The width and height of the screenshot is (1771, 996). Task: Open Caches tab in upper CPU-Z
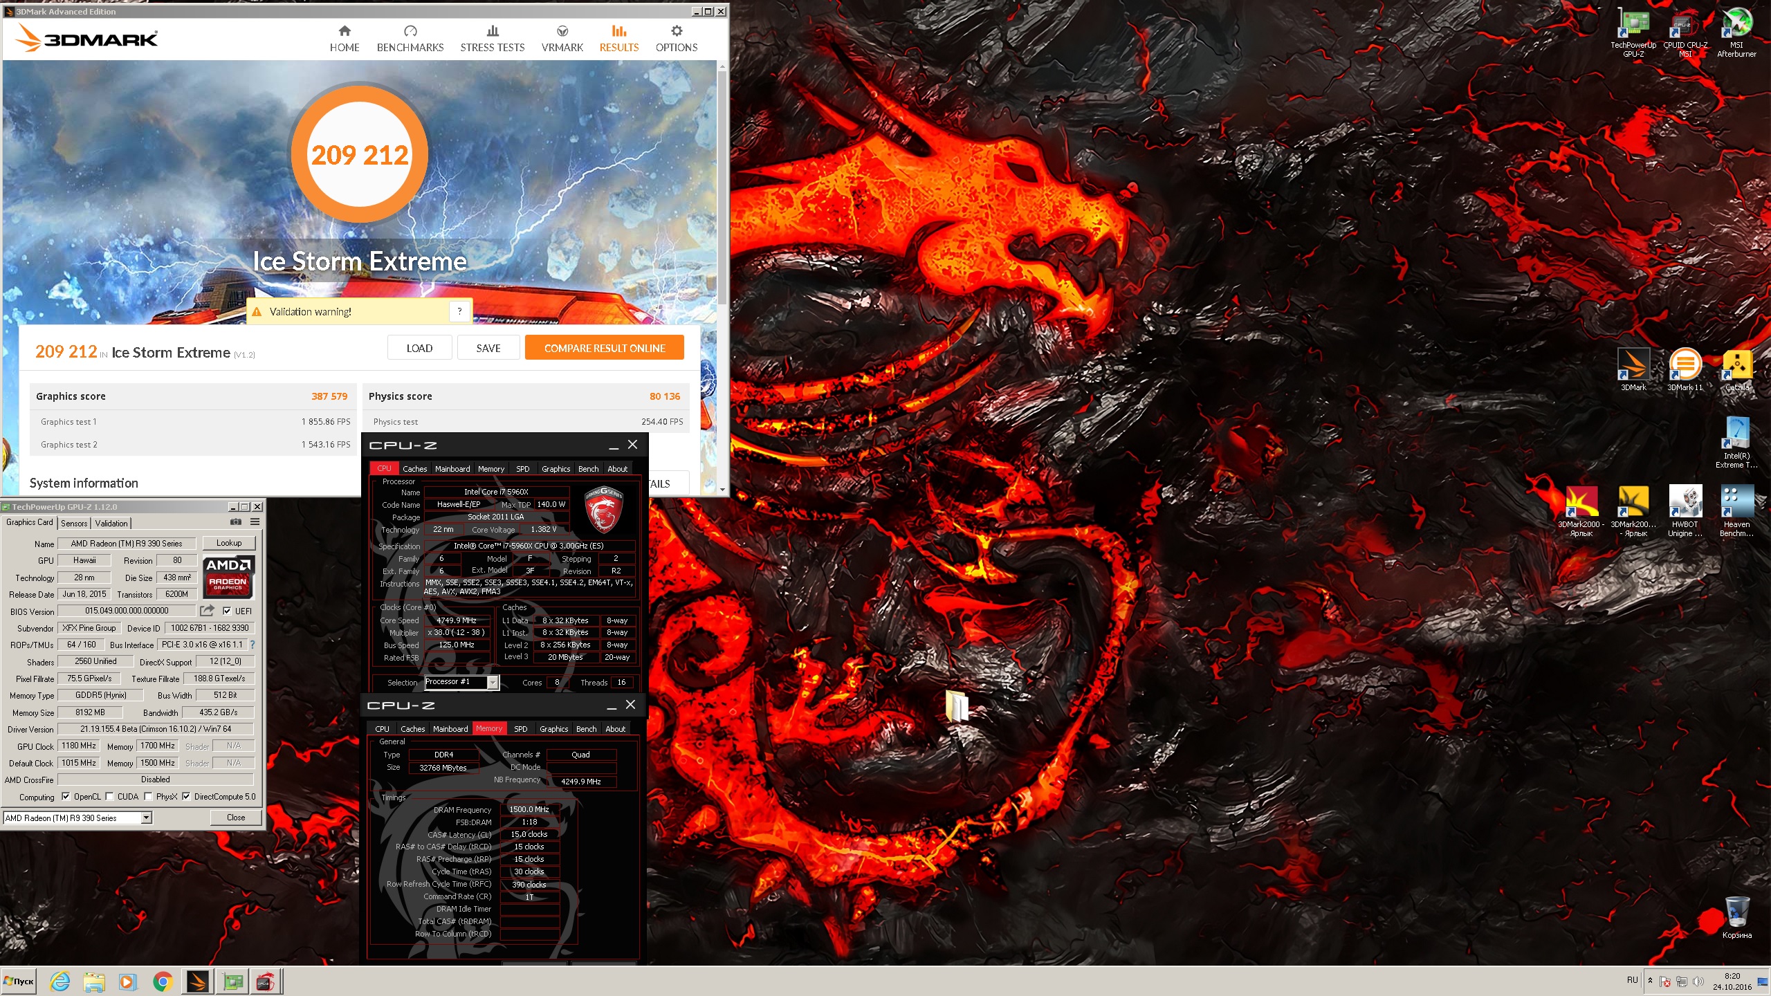(x=414, y=468)
